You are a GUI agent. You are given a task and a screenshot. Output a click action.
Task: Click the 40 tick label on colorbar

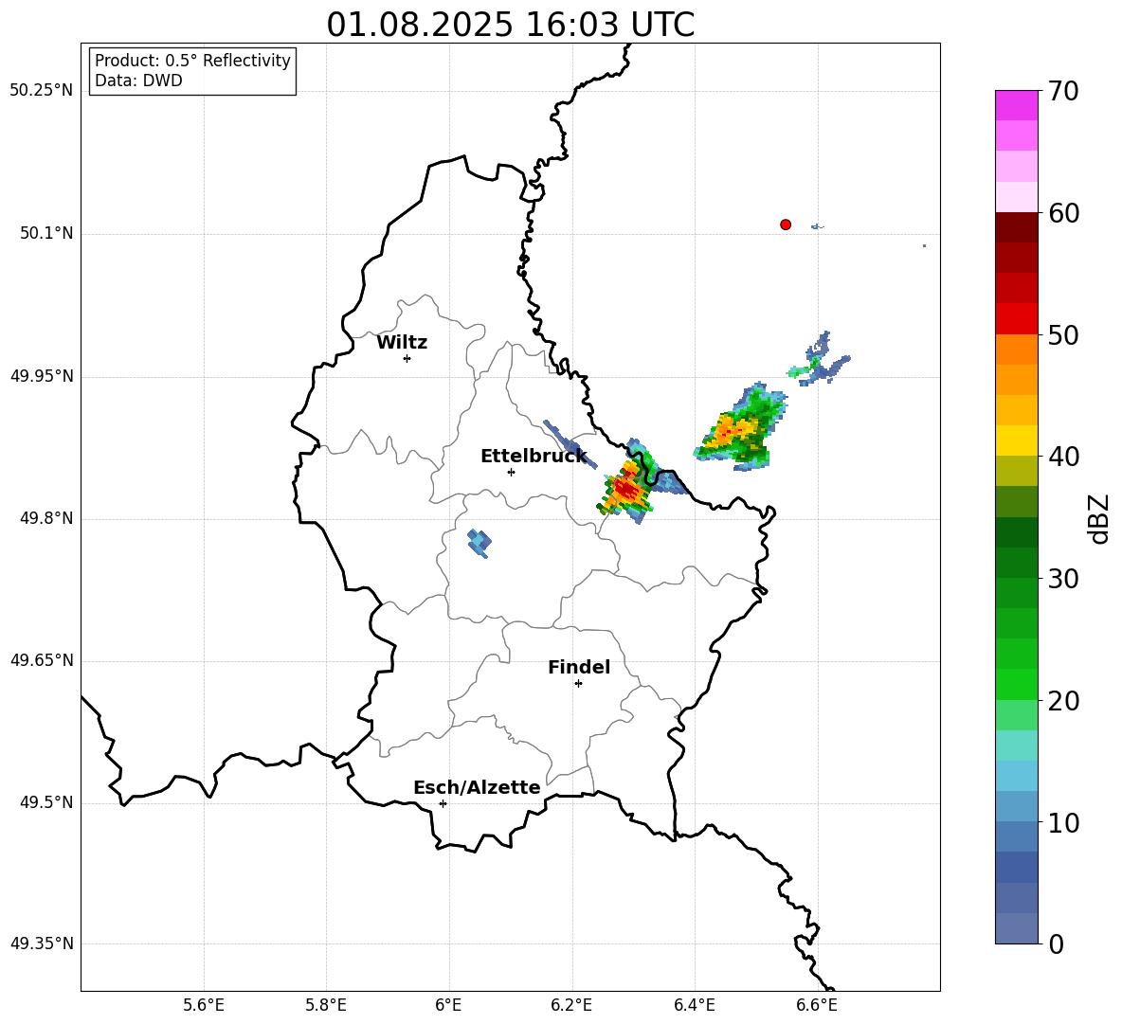1063,457
